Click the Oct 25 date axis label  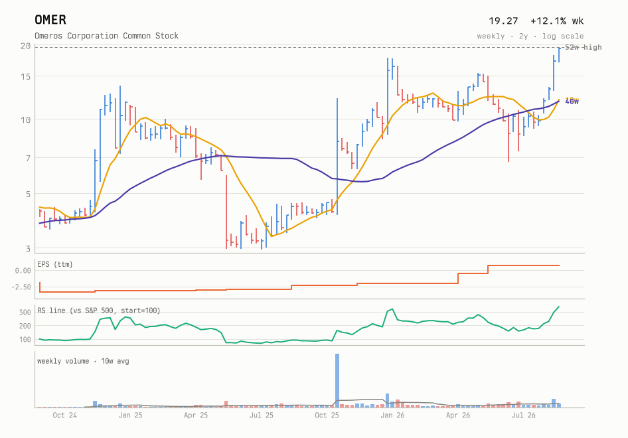pos(327,415)
